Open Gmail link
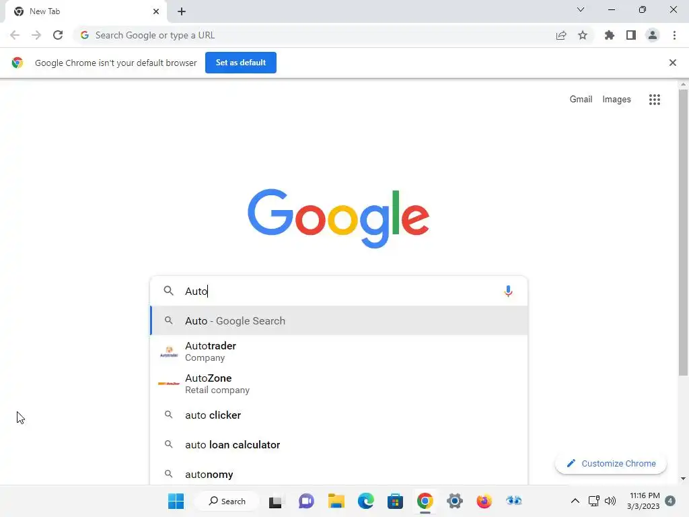689x517 pixels. coord(581,100)
